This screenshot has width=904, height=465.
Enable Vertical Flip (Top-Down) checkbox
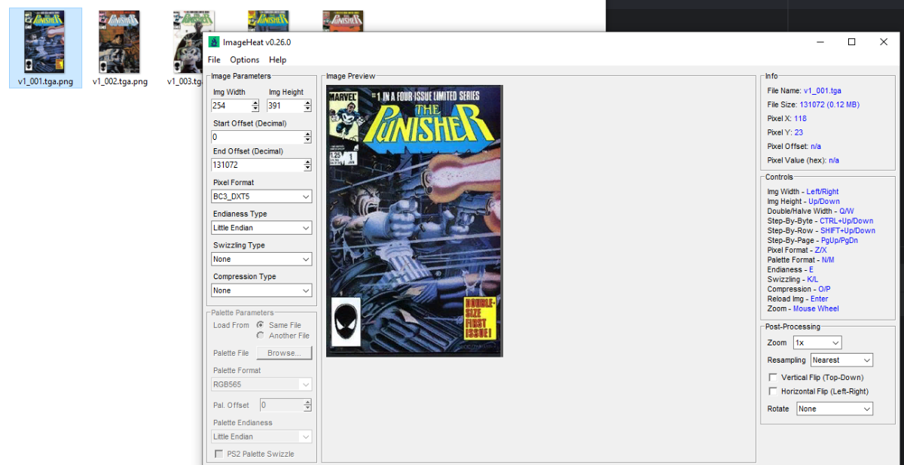coord(772,378)
